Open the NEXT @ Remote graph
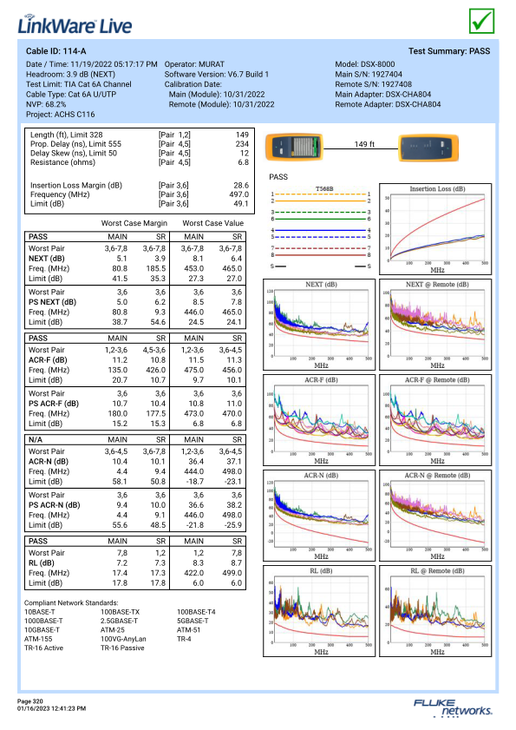The width and height of the screenshot is (516, 730). click(435, 325)
